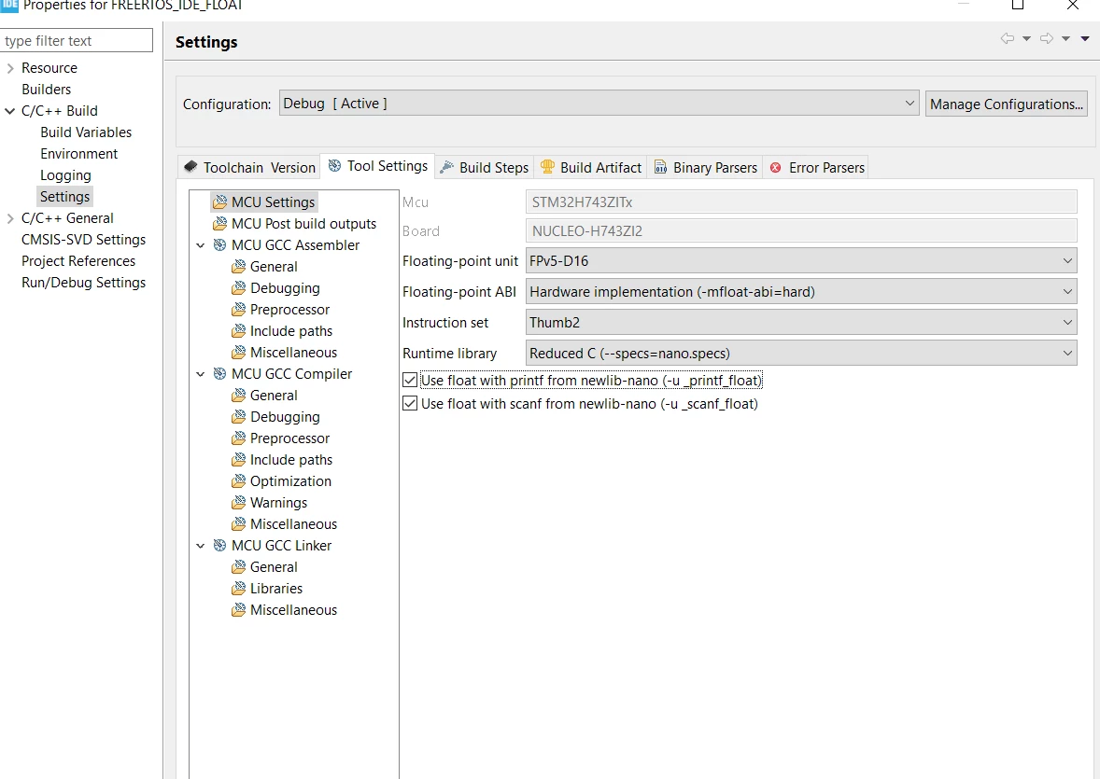Select CMSIS-SVD Settings item
This screenshot has width=1100, height=779.
click(x=83, y=239)
